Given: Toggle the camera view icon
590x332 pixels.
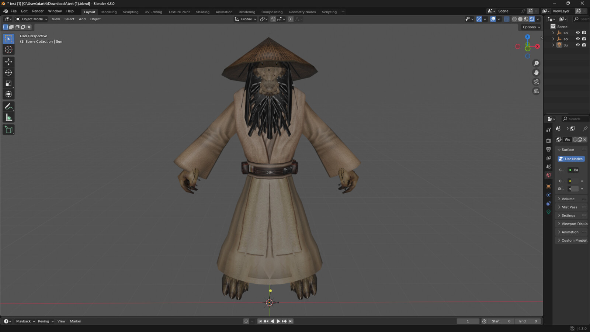Looking at the screenshot, I should tap(536, 82).
